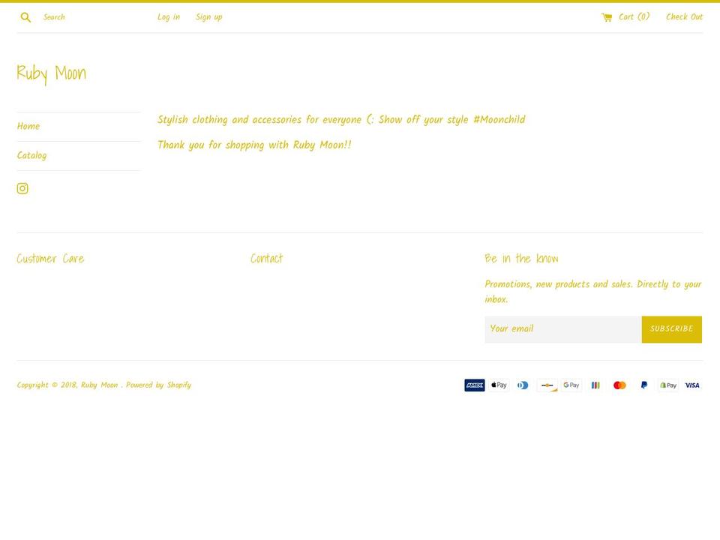Click the Google Pay payment icon
Screen dimensions: 720x540
pos(571,385)
